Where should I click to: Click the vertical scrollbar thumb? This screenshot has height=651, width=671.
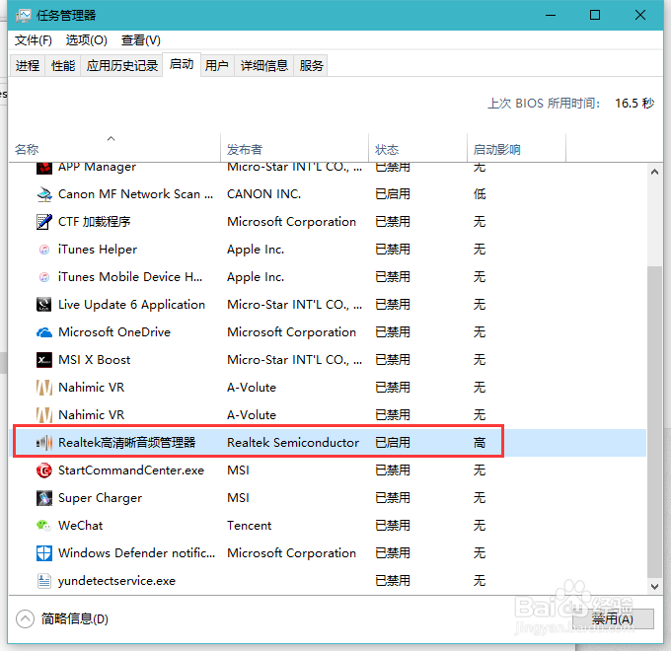654,421
